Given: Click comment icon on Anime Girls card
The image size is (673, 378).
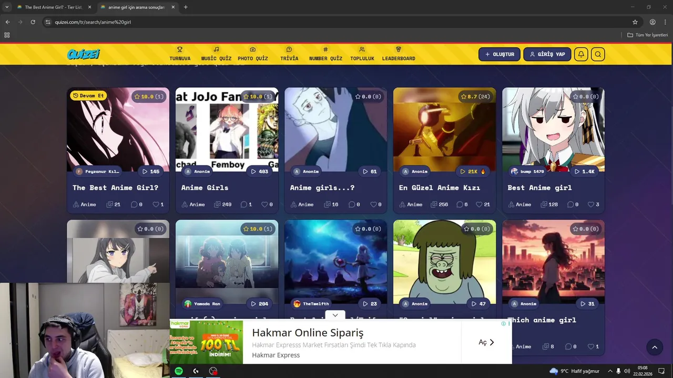Looking at the screenshot, I should 243,204.
